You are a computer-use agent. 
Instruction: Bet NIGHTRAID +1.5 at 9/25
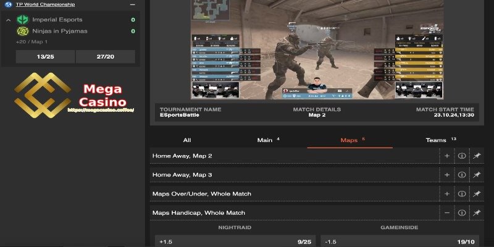[x=235, y=241]
